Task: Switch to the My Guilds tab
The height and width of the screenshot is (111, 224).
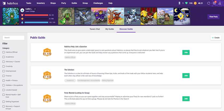Action: 110,29
